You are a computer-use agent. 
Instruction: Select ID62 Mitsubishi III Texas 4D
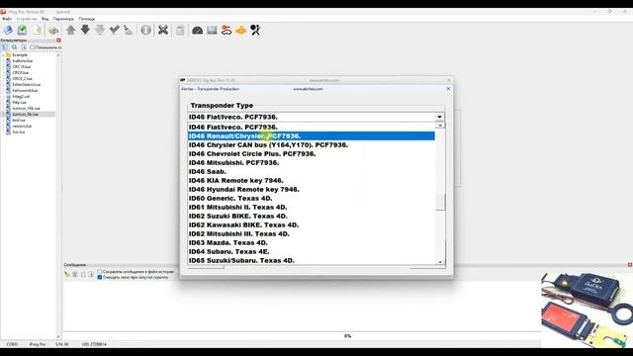coord(312,233)
